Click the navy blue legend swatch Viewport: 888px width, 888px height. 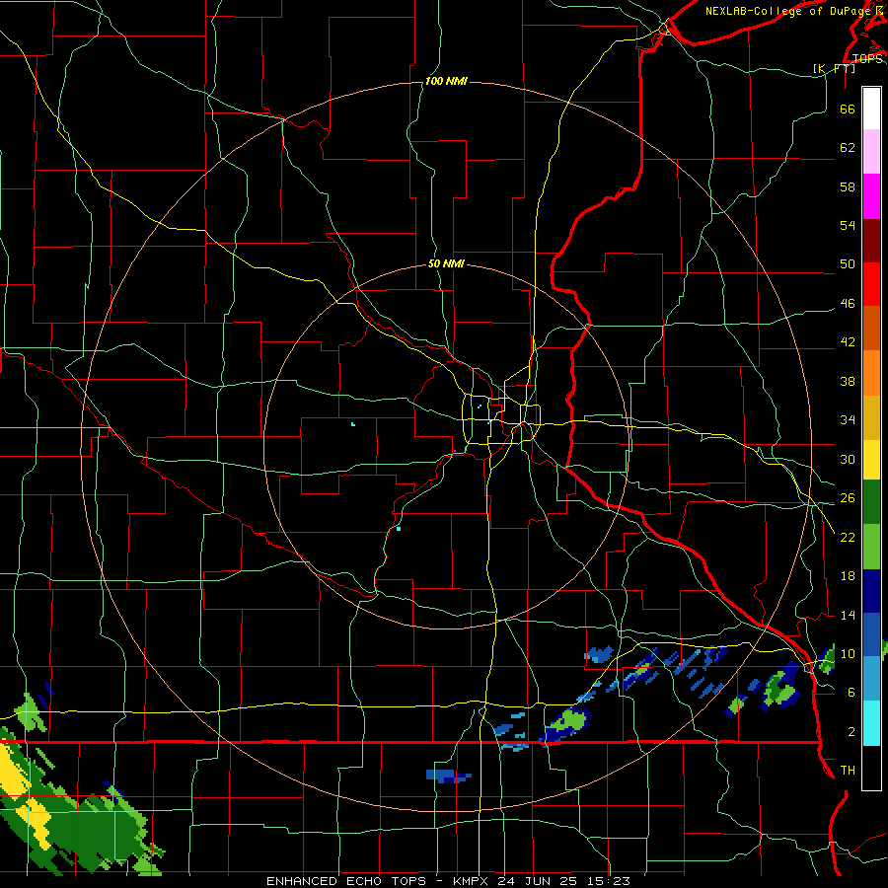click(x=871, y=591)
